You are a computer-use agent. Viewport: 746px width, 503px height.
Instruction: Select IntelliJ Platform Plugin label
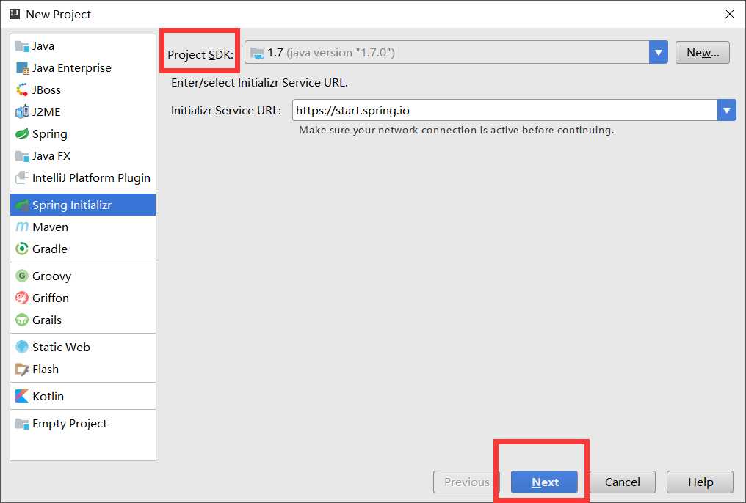[x=91, y=178]
